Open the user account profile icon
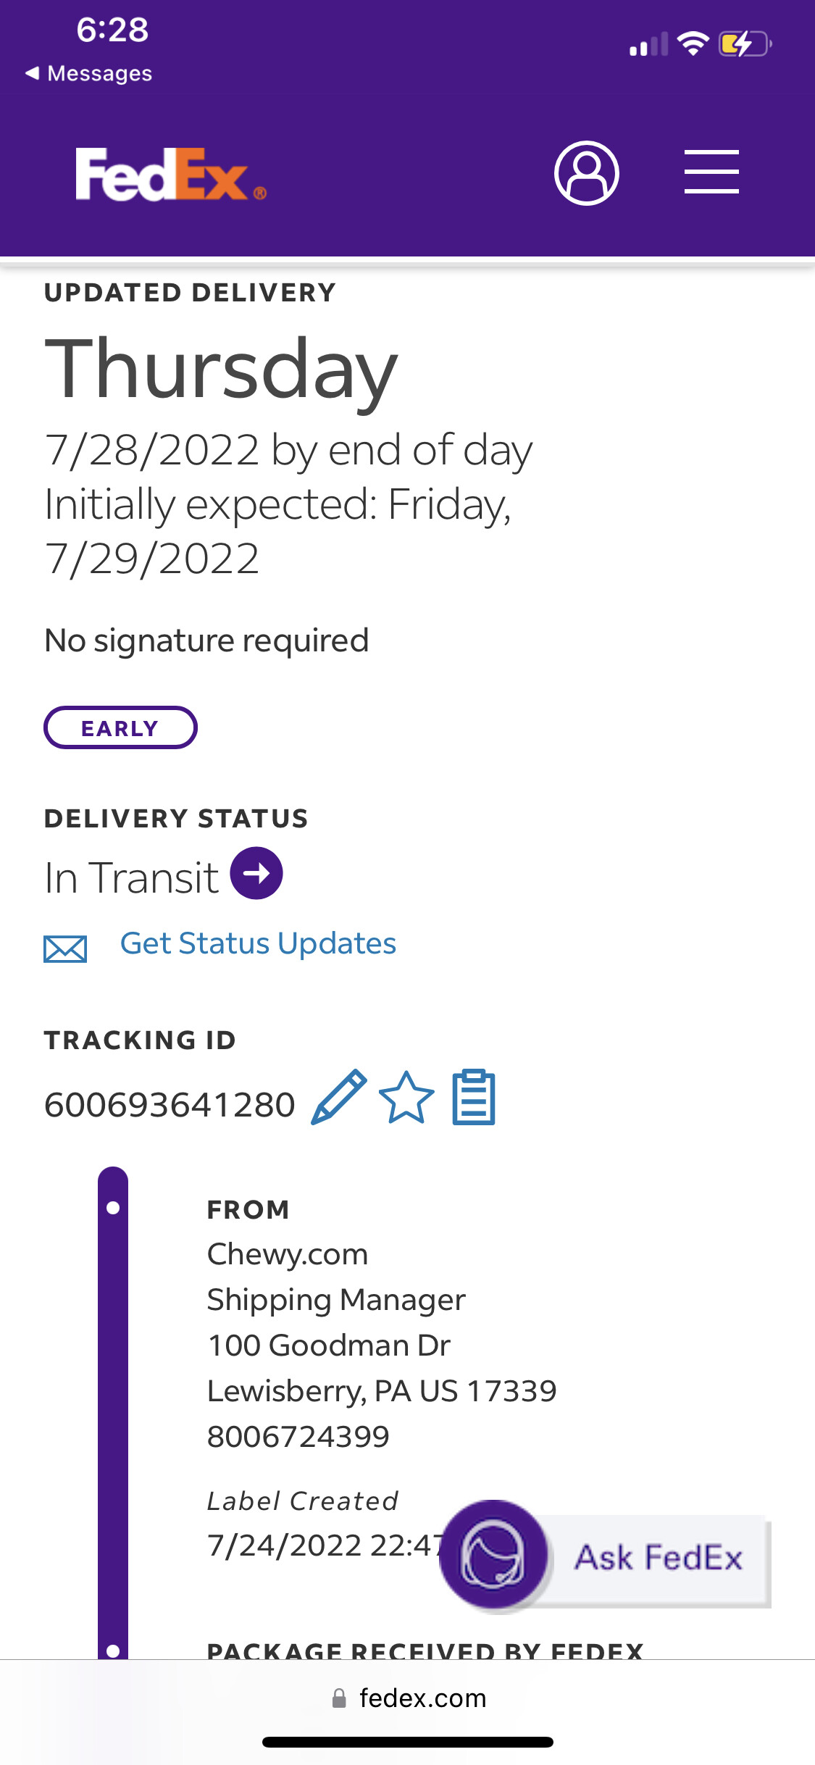 click(x=586, y=173)
